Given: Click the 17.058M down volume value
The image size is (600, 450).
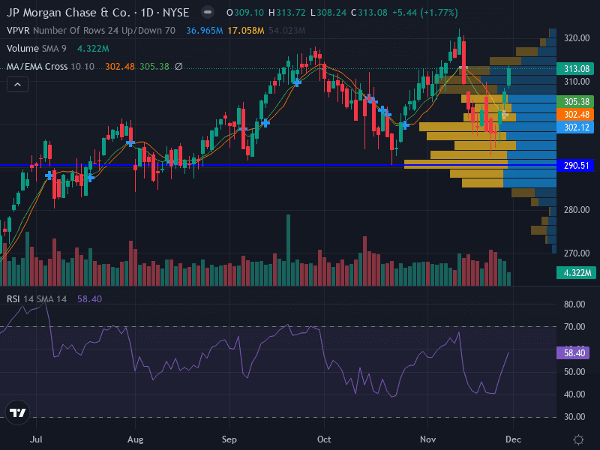Looking at the screenshot, I should pyautogui.click(x=246, y=31).
